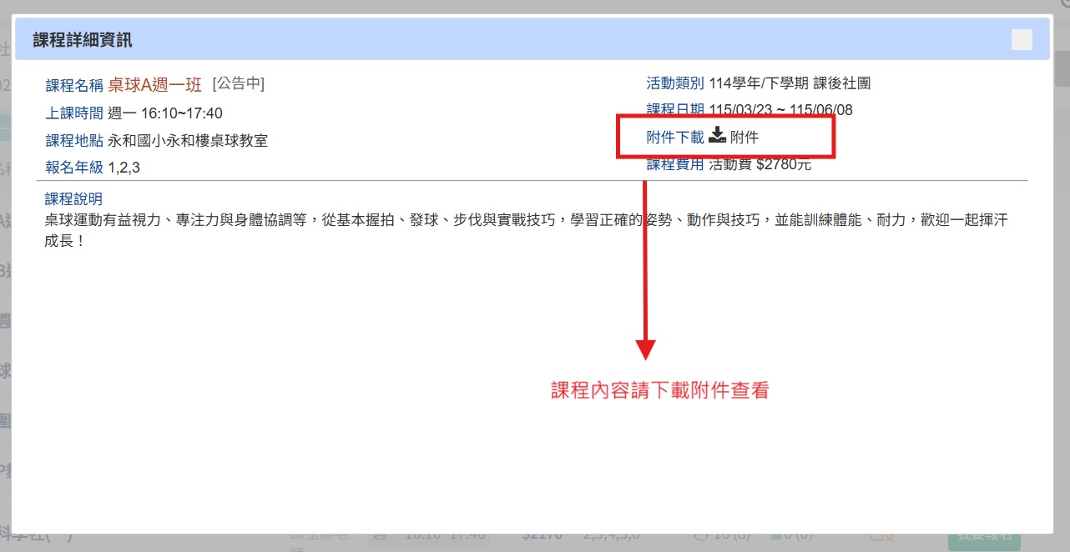This screenshot has width=1070, height=552.
Task: Click the red note 課程內容請下載附件查看
Action: click(659, 390)
